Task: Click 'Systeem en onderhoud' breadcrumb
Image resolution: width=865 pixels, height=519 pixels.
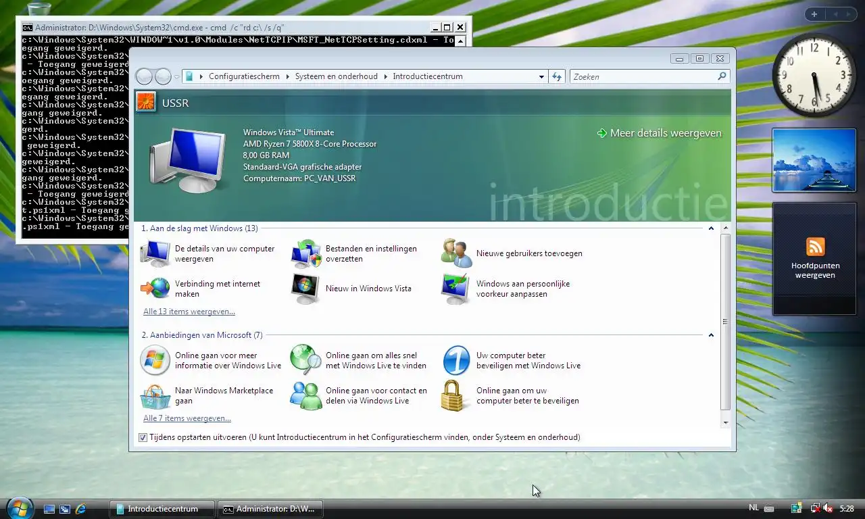Action: (x=336, y=76)
